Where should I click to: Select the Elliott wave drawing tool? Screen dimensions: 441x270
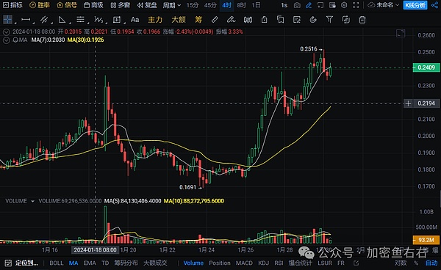pyautogui.click(x=98, y=20)
